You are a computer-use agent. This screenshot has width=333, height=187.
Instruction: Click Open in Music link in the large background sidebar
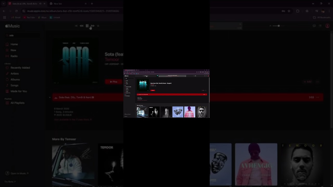tap(17, 173)
